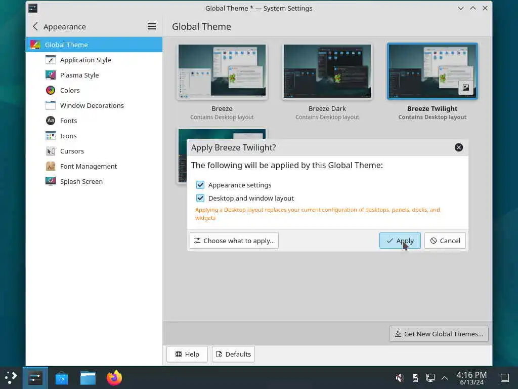Cancel the theme apply dialog

pyautogui.click(x=445, y=241)
